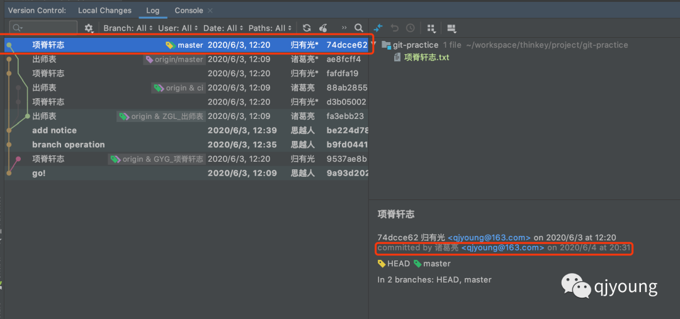Select the branch operation commit

[x=186, y=145]
